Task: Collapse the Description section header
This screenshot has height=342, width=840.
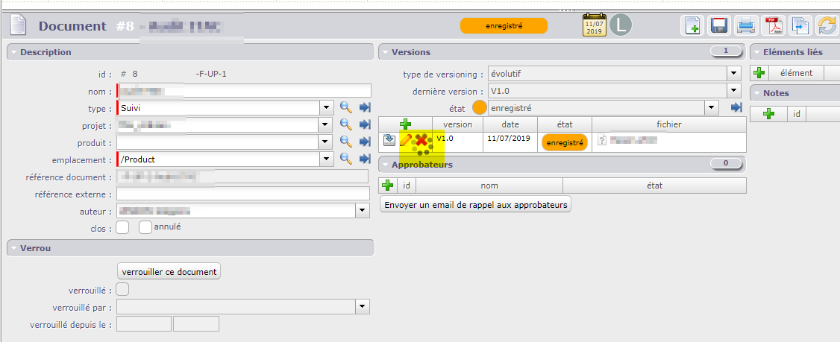Action: [13, 52]
